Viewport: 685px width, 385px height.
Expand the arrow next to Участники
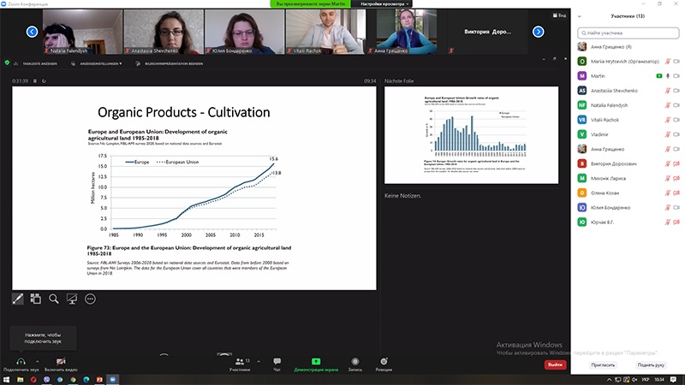pos(258,358)
